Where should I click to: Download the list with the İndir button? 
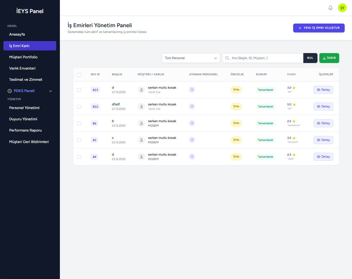(329, 58)
